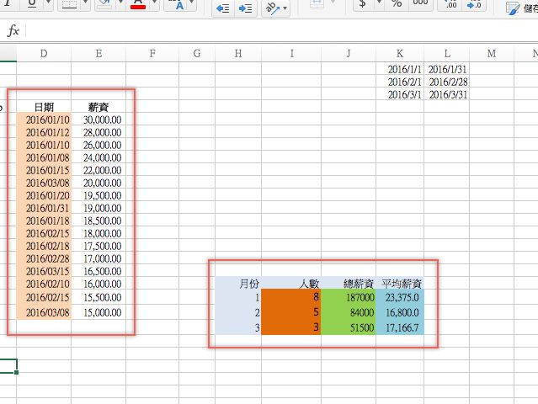The height and width of the screenshot is (404, 538).
Task: Select the cell with date 2016/02/28
Action: click(44, 258)
